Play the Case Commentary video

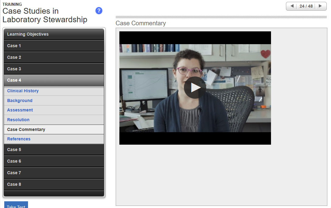click(x=195, y=88)
